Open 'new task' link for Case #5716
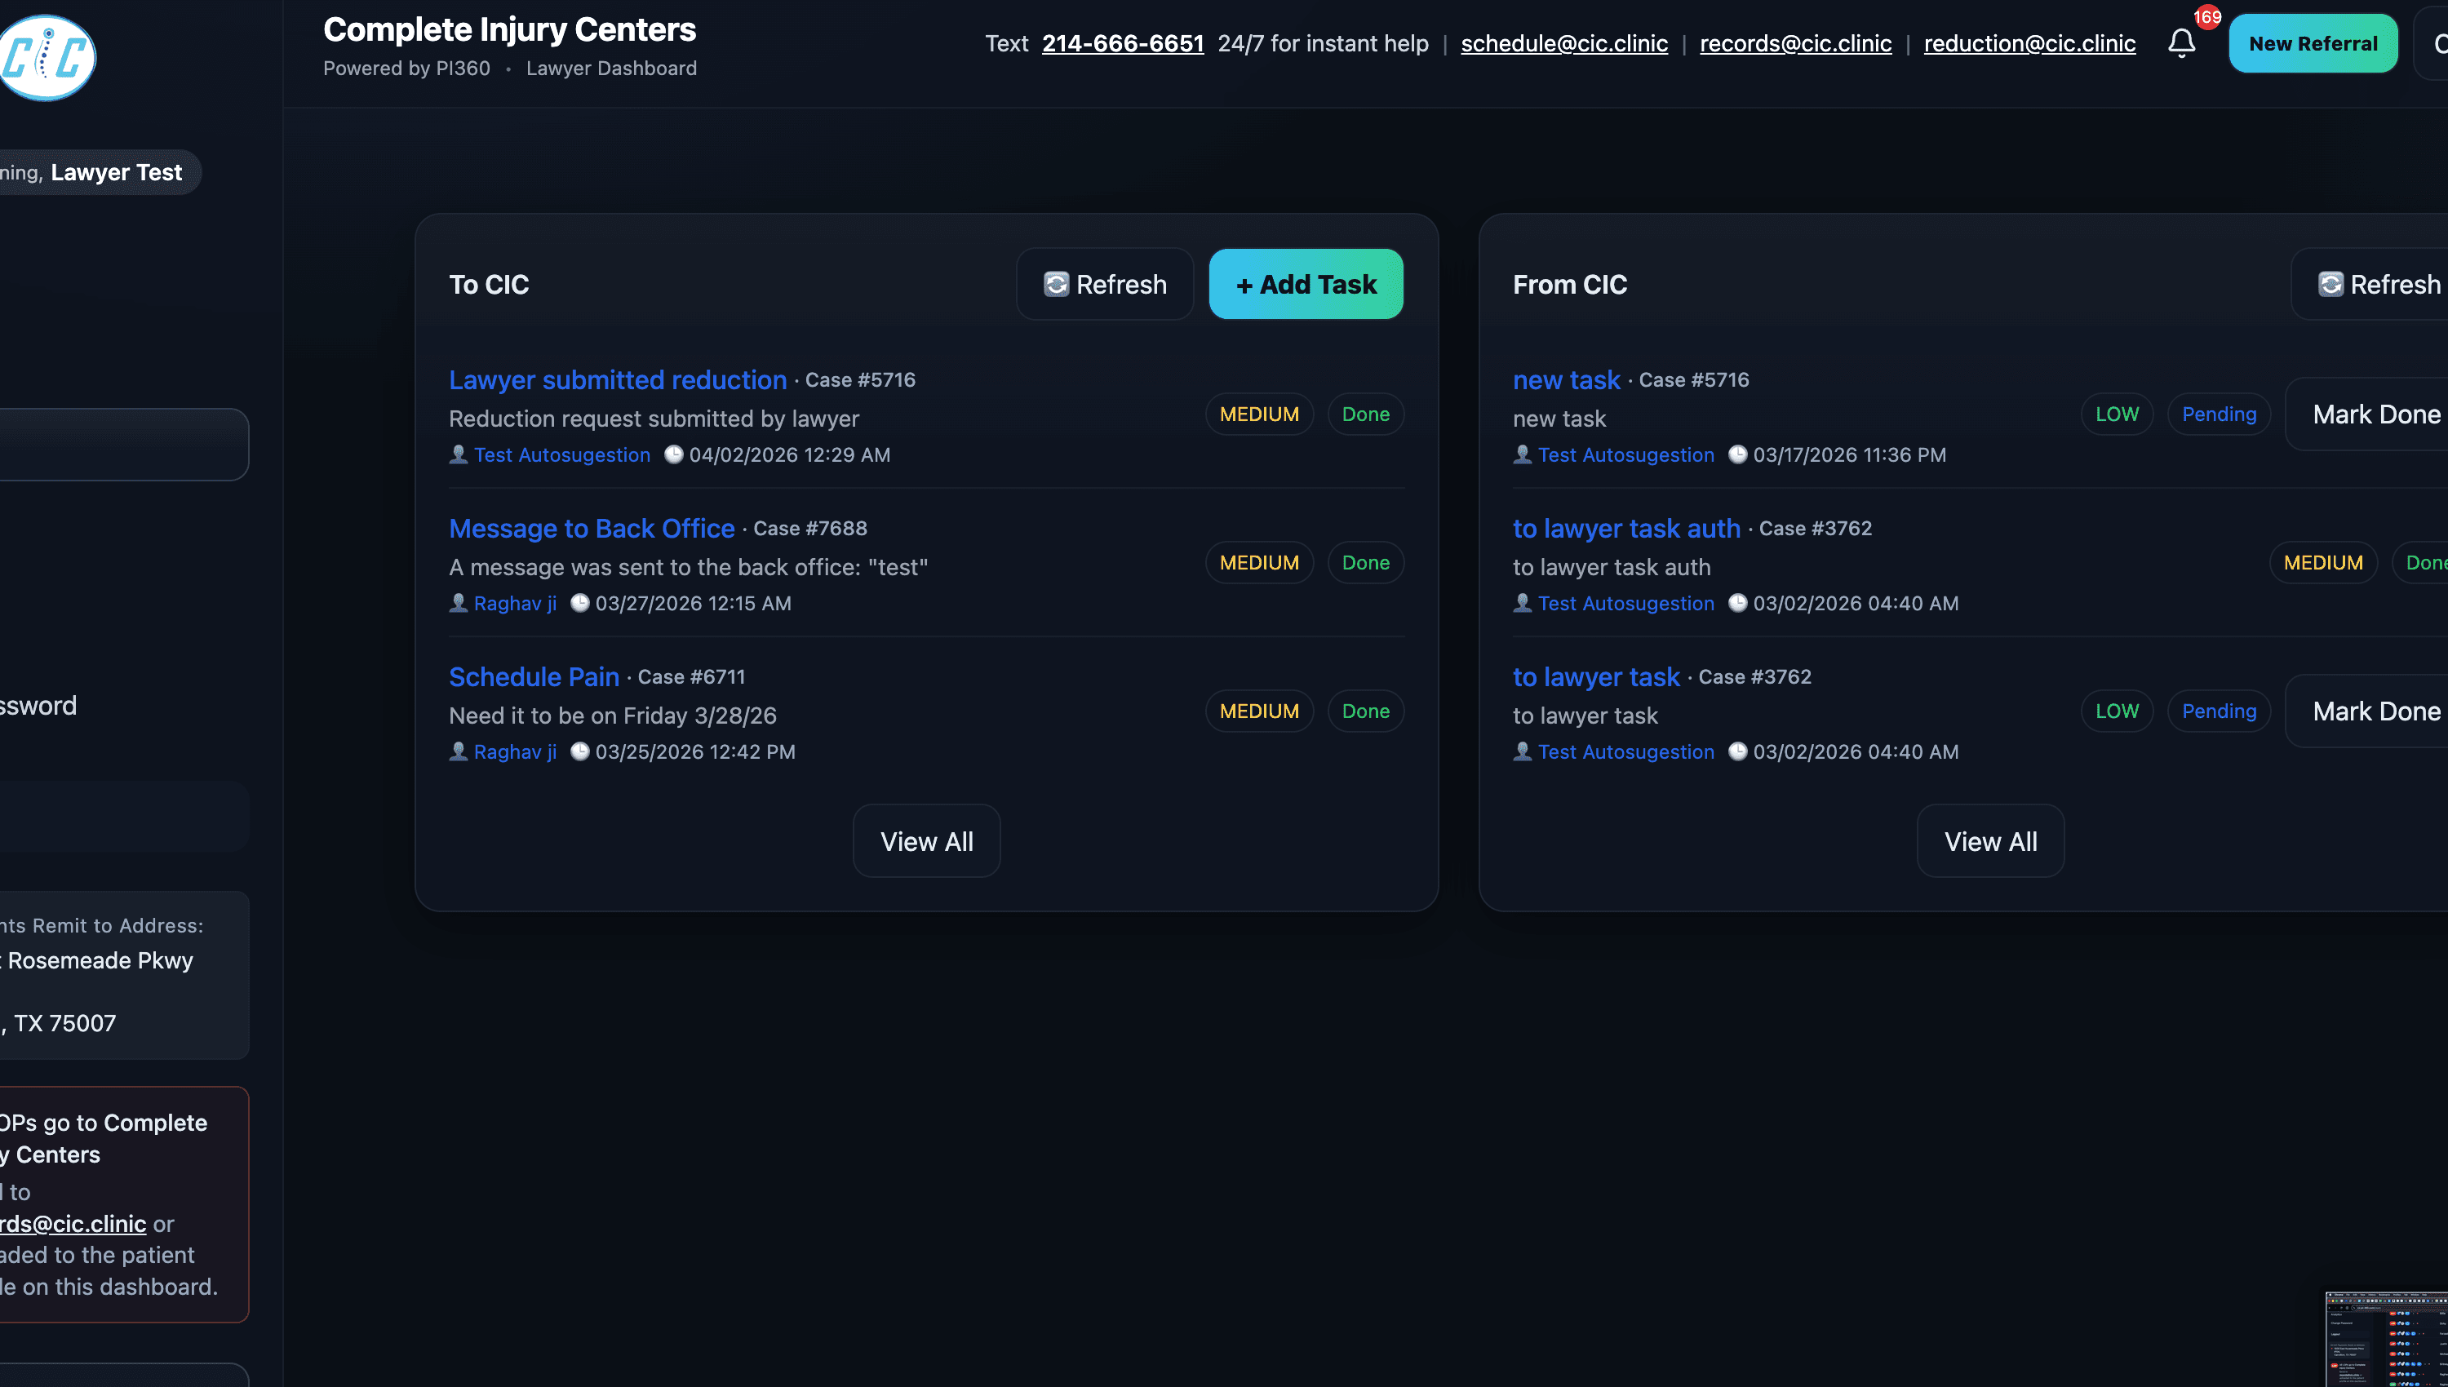This screenshot has height=1387, width=2448. click(x=1566, y=379)
